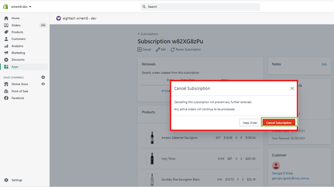Edit the Notes card
The height and width of the screenshot is (187, 334).
point(324,65)
